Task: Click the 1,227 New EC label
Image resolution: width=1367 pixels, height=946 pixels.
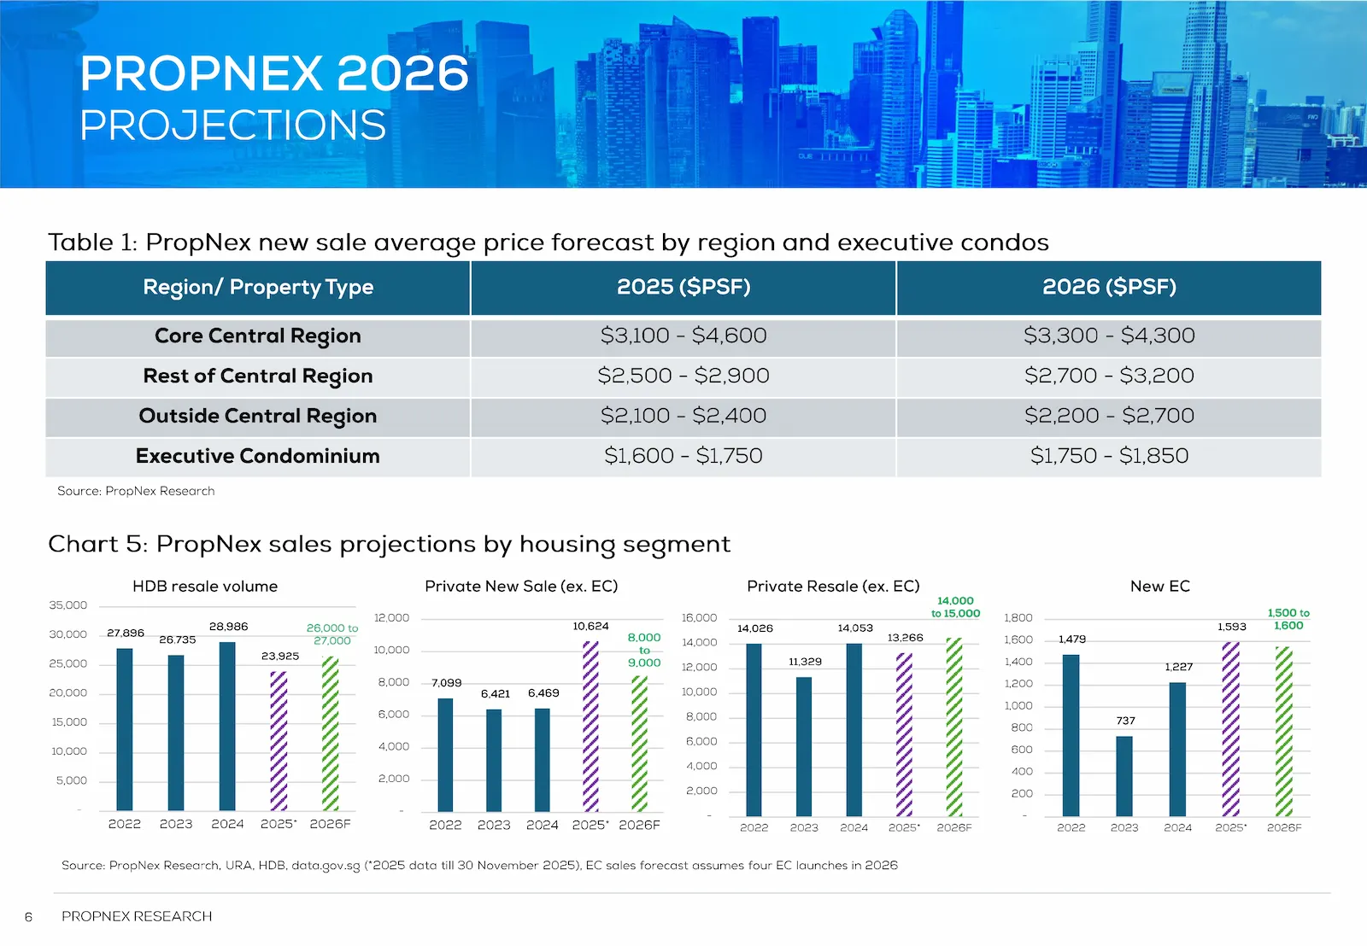Action: (1179, 668)
